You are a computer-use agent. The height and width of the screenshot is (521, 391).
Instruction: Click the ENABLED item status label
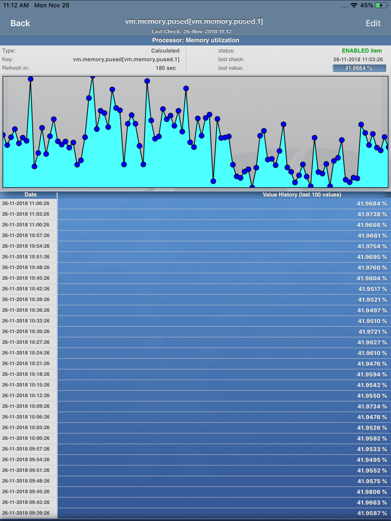pos(362,51)
